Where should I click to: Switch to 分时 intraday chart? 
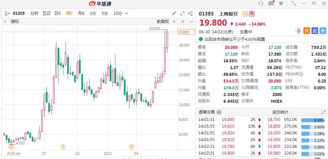tap(34, 13)
